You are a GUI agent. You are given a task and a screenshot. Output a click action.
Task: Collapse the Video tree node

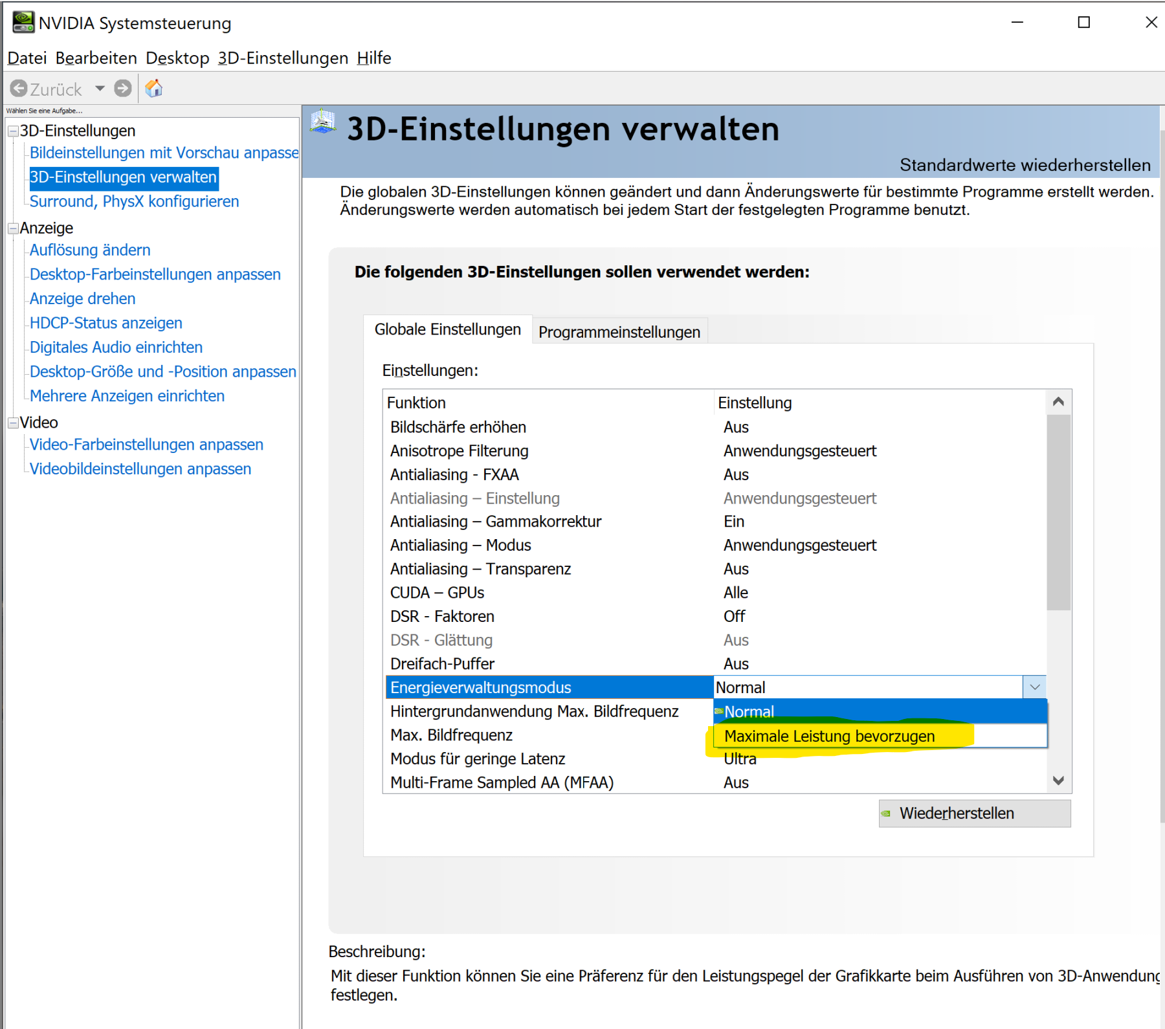[12, 423]
